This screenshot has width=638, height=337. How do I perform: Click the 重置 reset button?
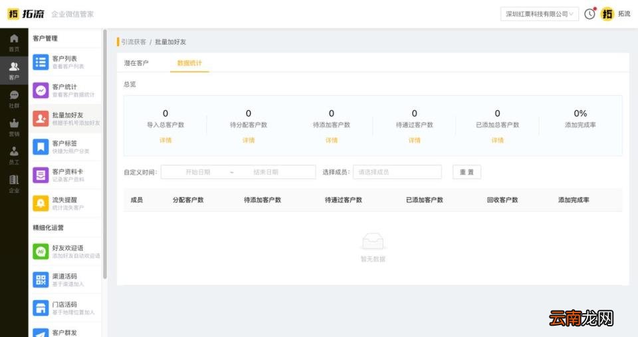[x=467, y=172]
